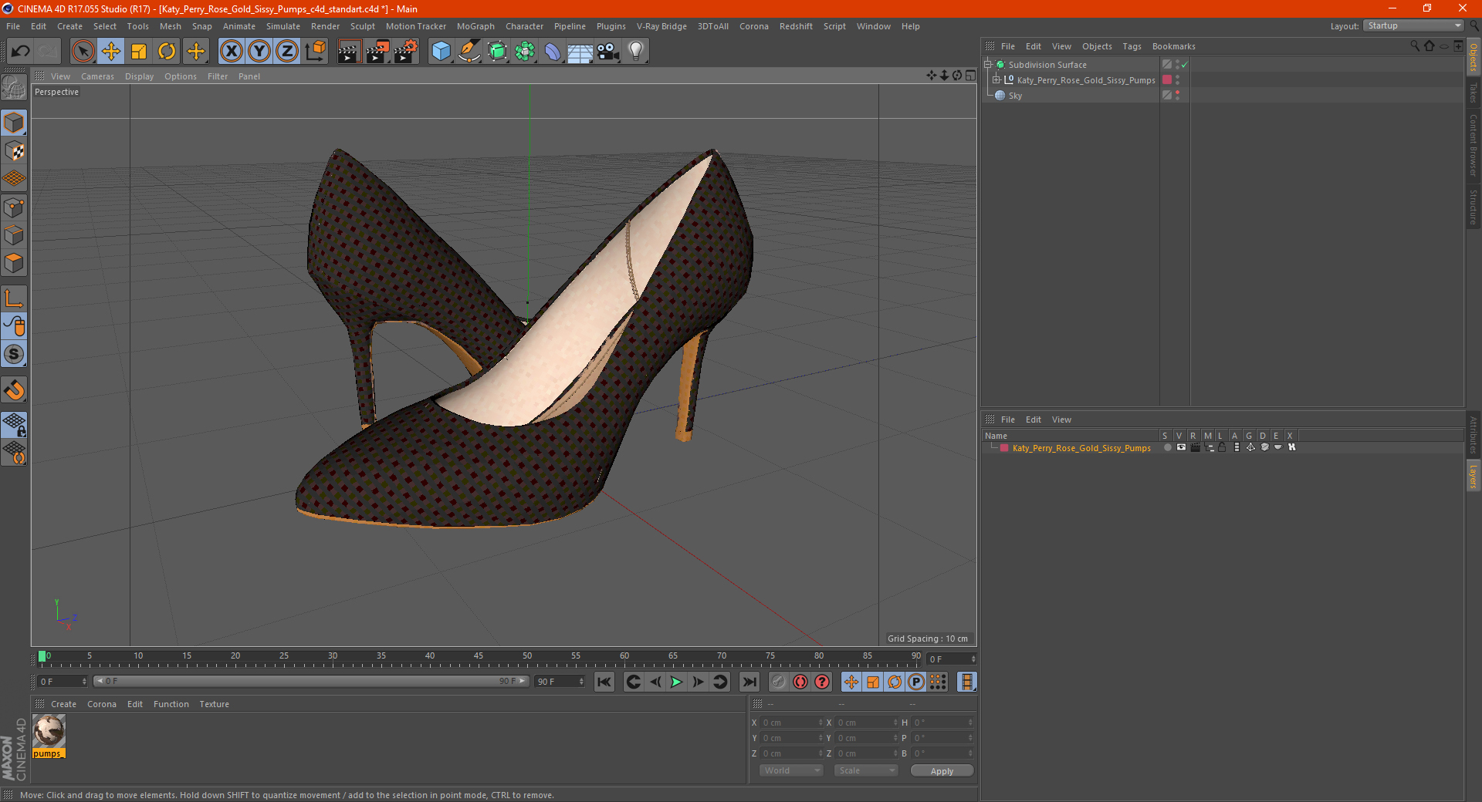
Task: Open Edit Render Settings icon
Action: 406,52
